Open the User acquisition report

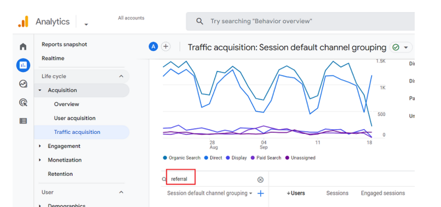[75, 118]
